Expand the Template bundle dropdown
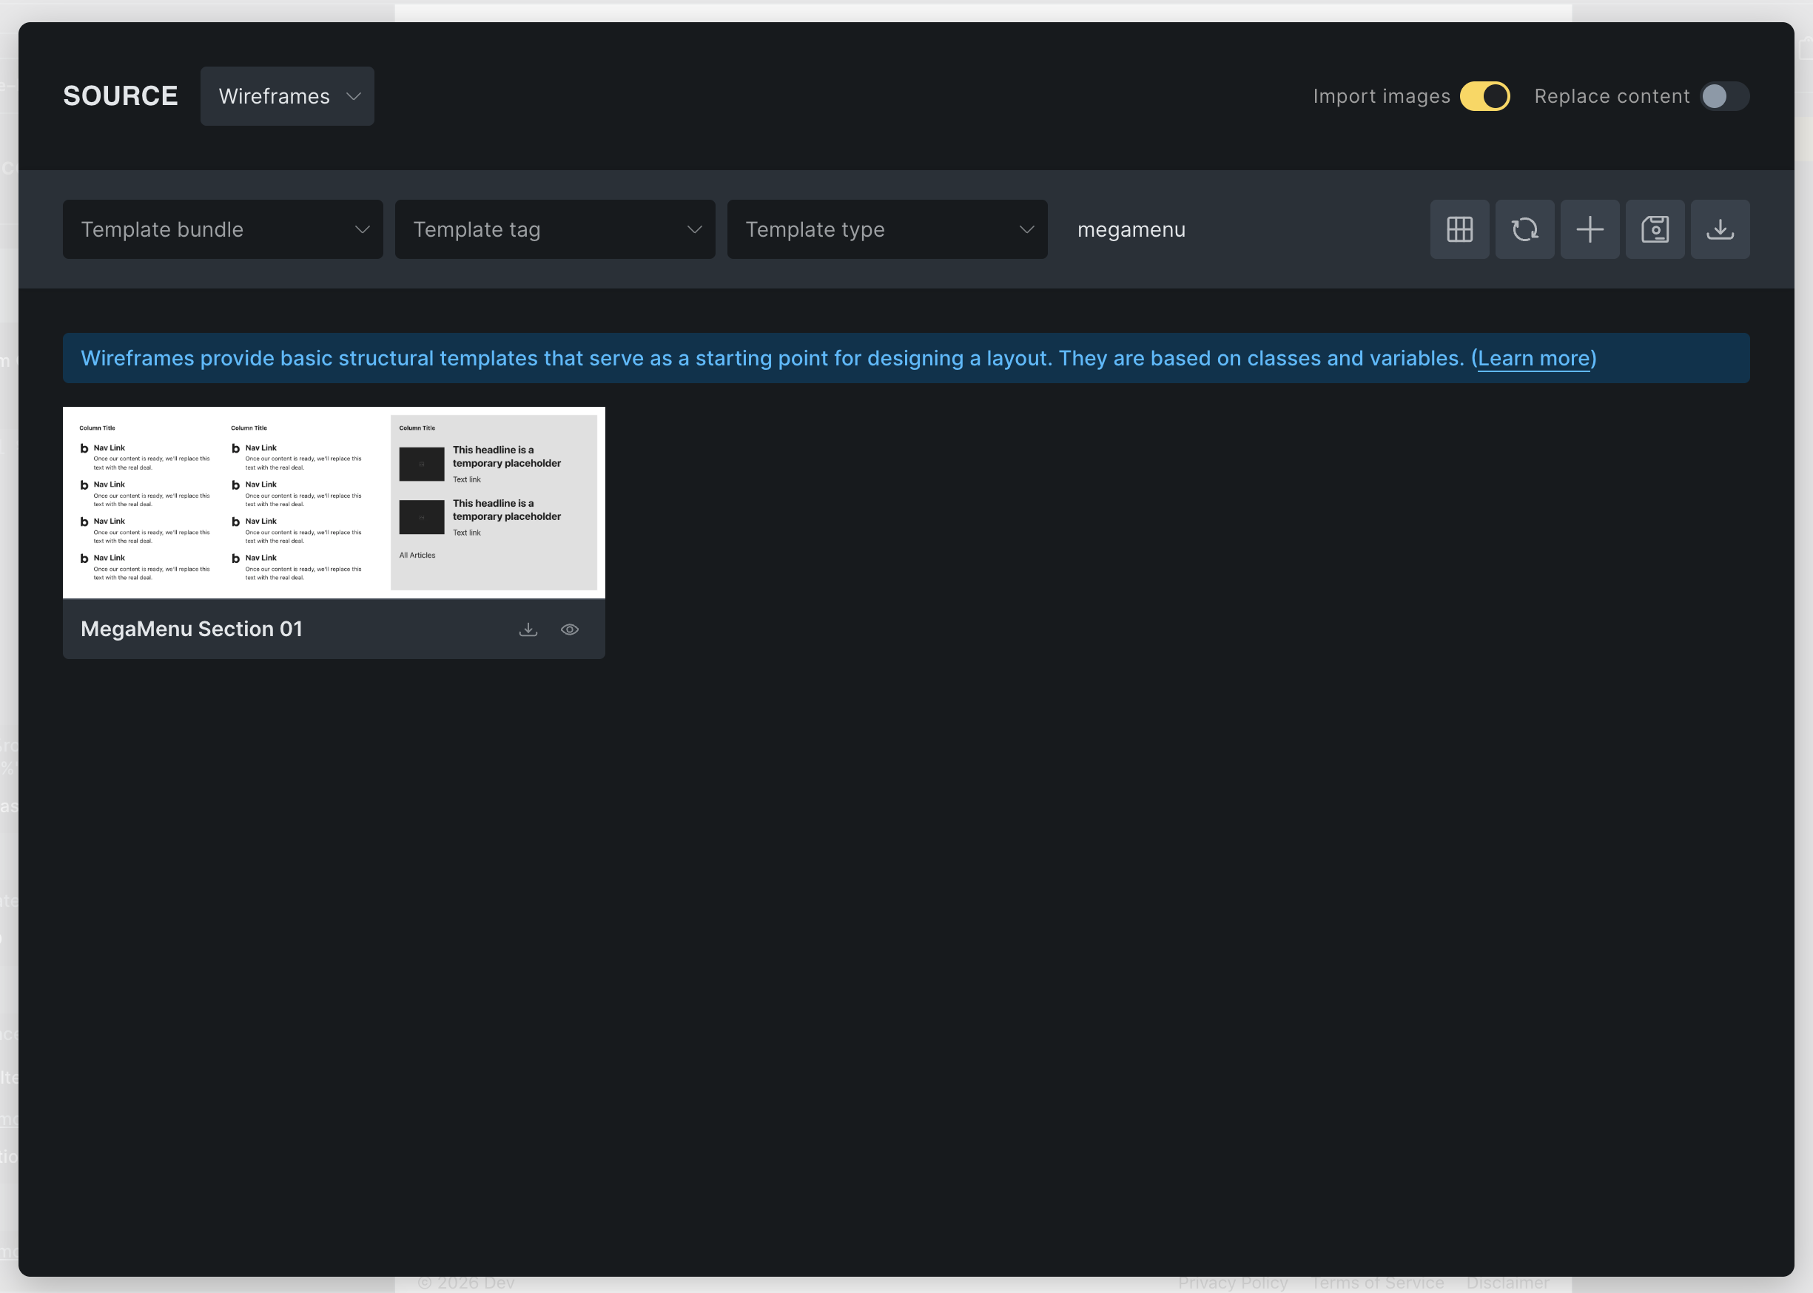 (x=223, y=229)
